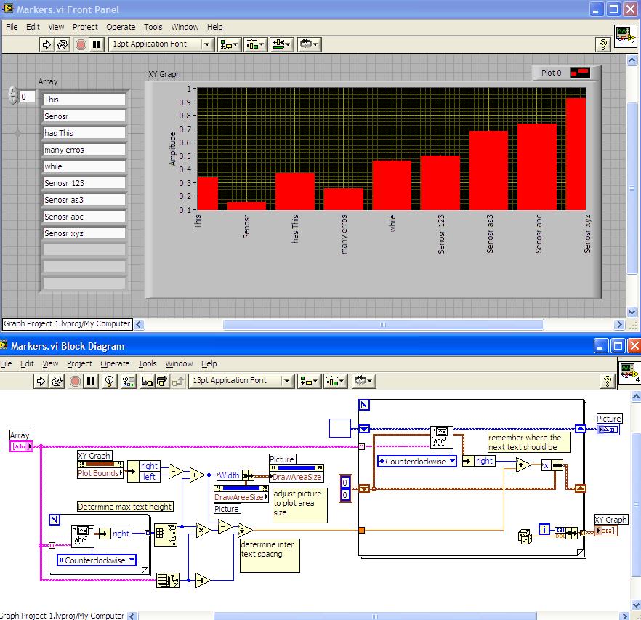Open Distribute Objects menu in Block Diagram
This screenshot has width=641, height=620.
[336, 381]
